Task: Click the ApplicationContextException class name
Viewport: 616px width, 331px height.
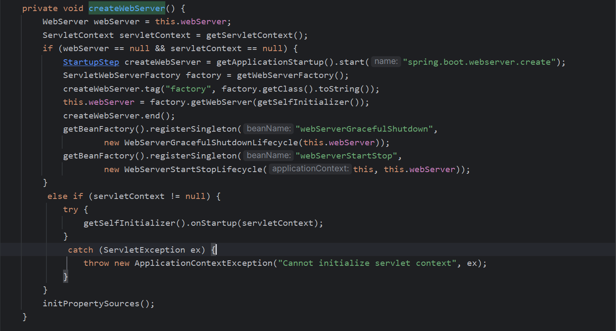Action: click(x=203, y=263)
